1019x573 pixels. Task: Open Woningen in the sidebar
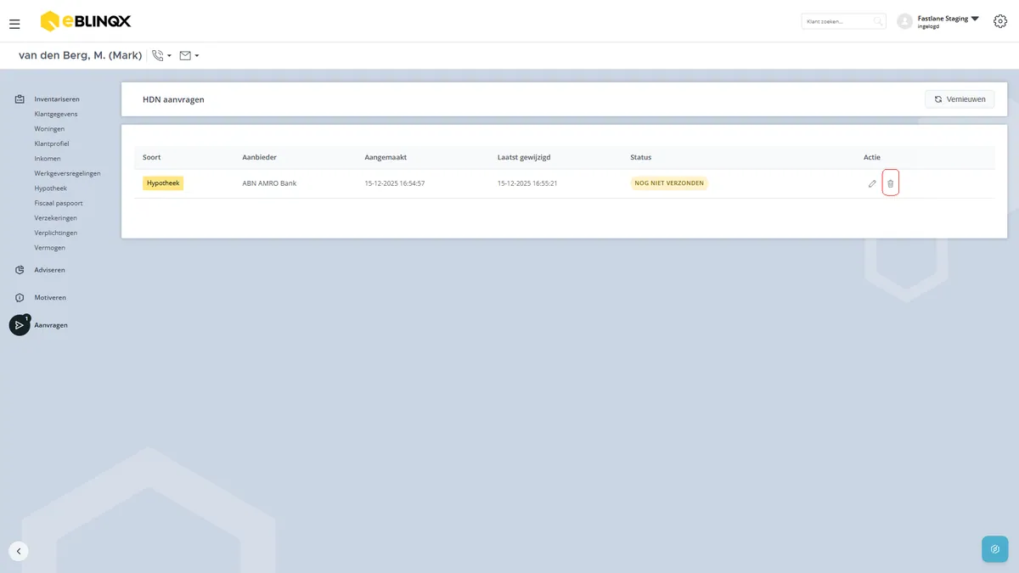click(49, 129)
